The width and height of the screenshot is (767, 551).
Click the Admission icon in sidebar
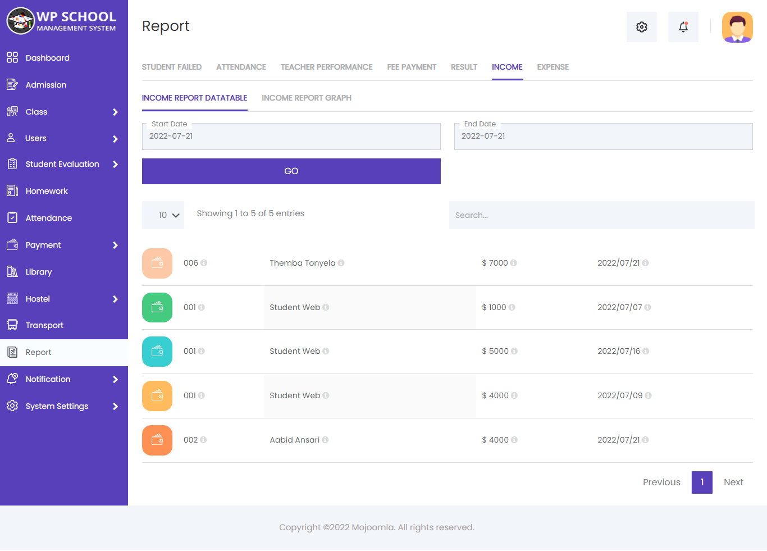(12, 84)
